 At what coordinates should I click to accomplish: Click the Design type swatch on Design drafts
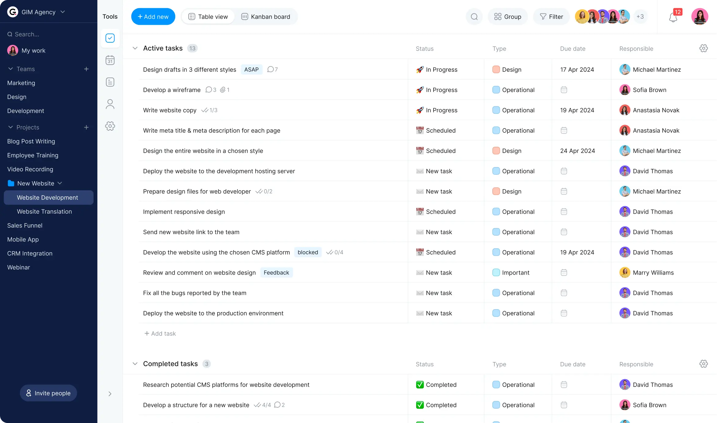tap(496, 70)
